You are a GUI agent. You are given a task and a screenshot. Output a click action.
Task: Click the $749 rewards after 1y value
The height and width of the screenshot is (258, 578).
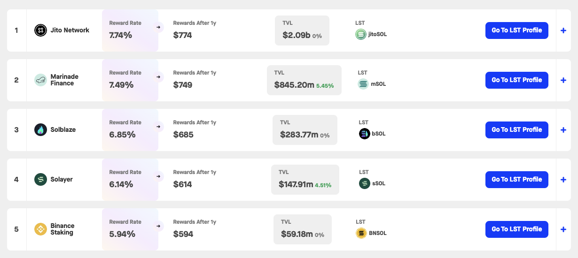coord(183,85)
